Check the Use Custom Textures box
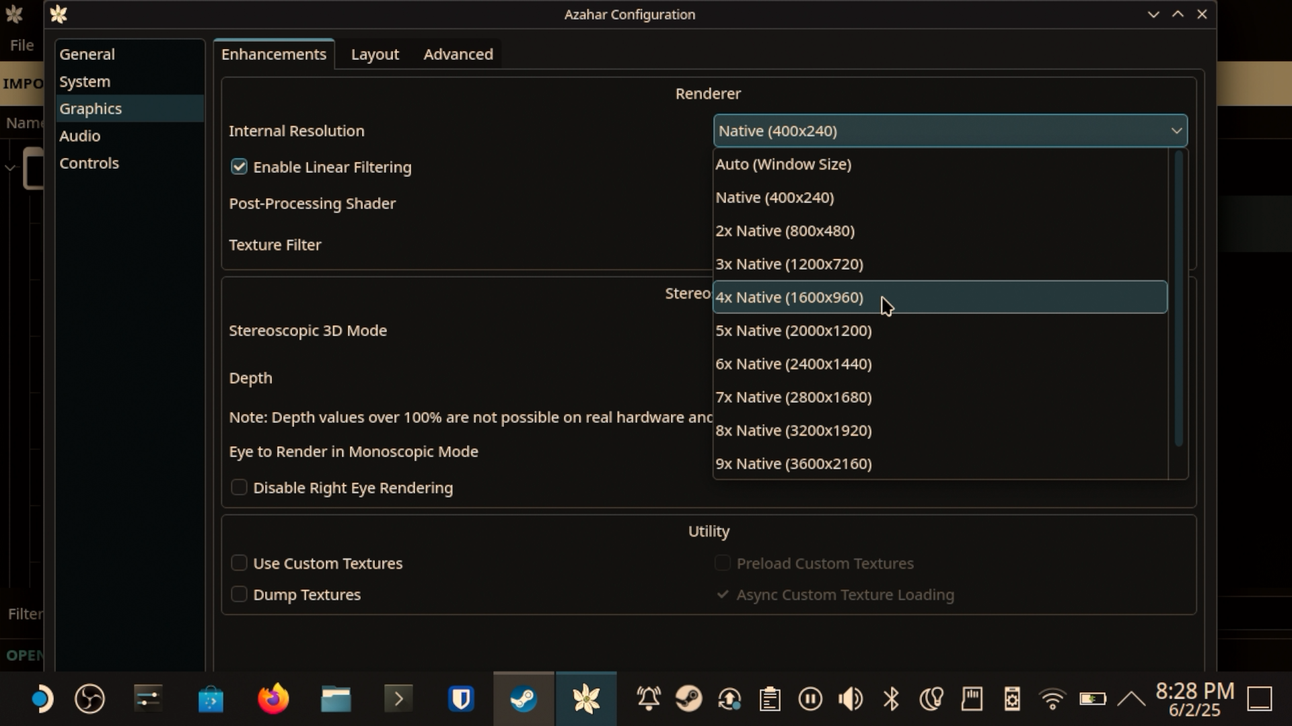 [239, 563]
